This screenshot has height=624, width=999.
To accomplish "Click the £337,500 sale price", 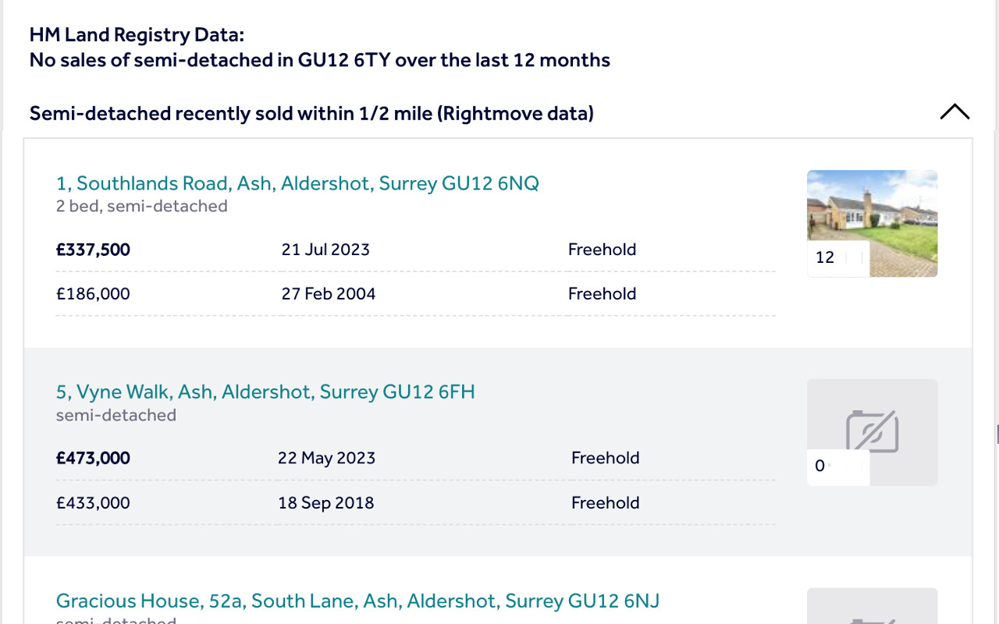I will click(x=93, y=250).
